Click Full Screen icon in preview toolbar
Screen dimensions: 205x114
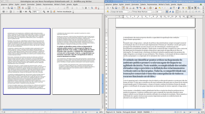point(48,12)
